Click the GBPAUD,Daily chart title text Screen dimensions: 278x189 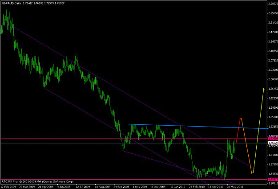(12, 3)
